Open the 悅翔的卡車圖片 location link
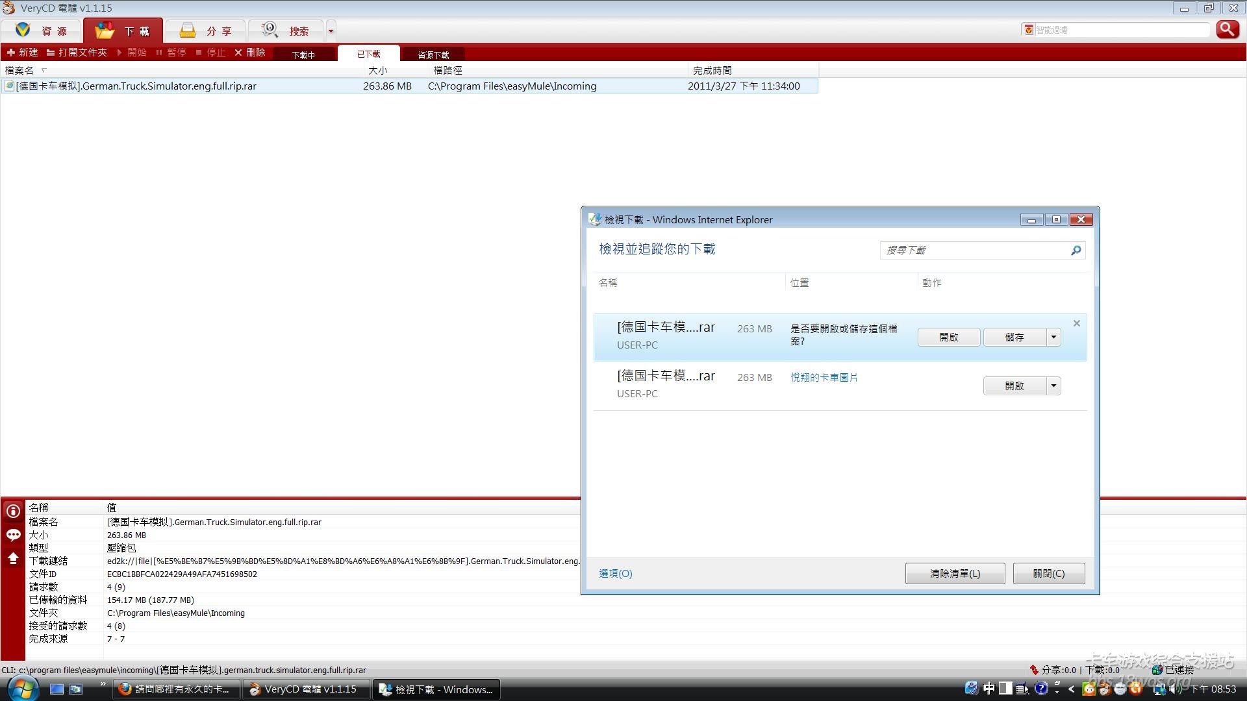 click(x=824, y=377)
